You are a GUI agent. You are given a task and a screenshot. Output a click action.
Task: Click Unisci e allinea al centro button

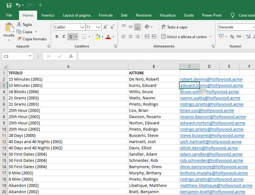click(184, 37)
